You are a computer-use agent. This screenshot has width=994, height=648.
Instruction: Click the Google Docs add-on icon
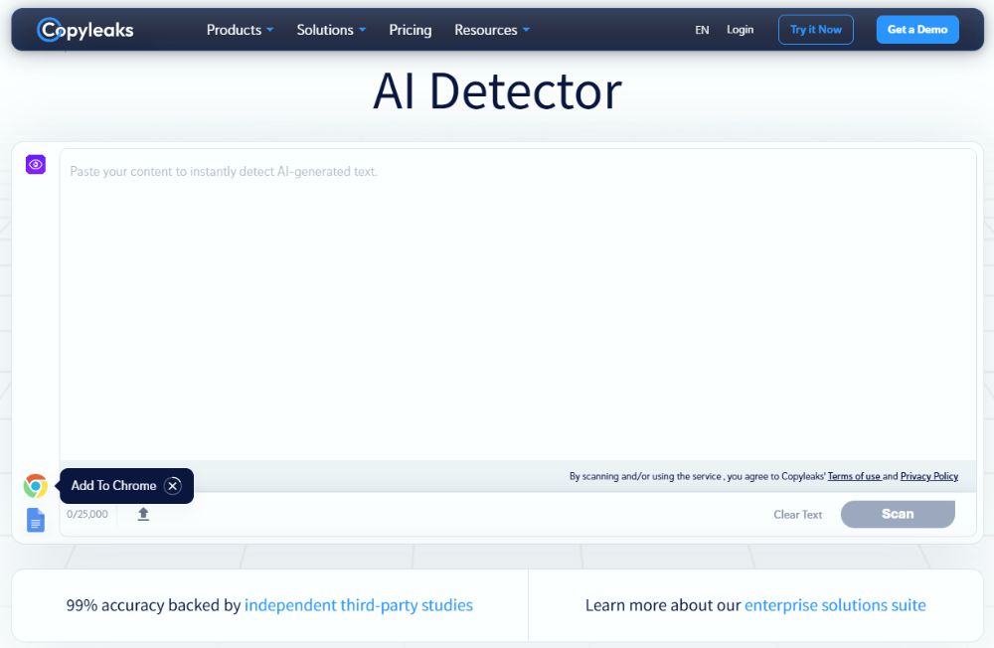[x=36, y=520]
